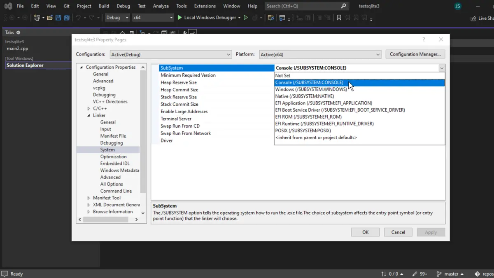Expand the XML Document Generator node

89,205
